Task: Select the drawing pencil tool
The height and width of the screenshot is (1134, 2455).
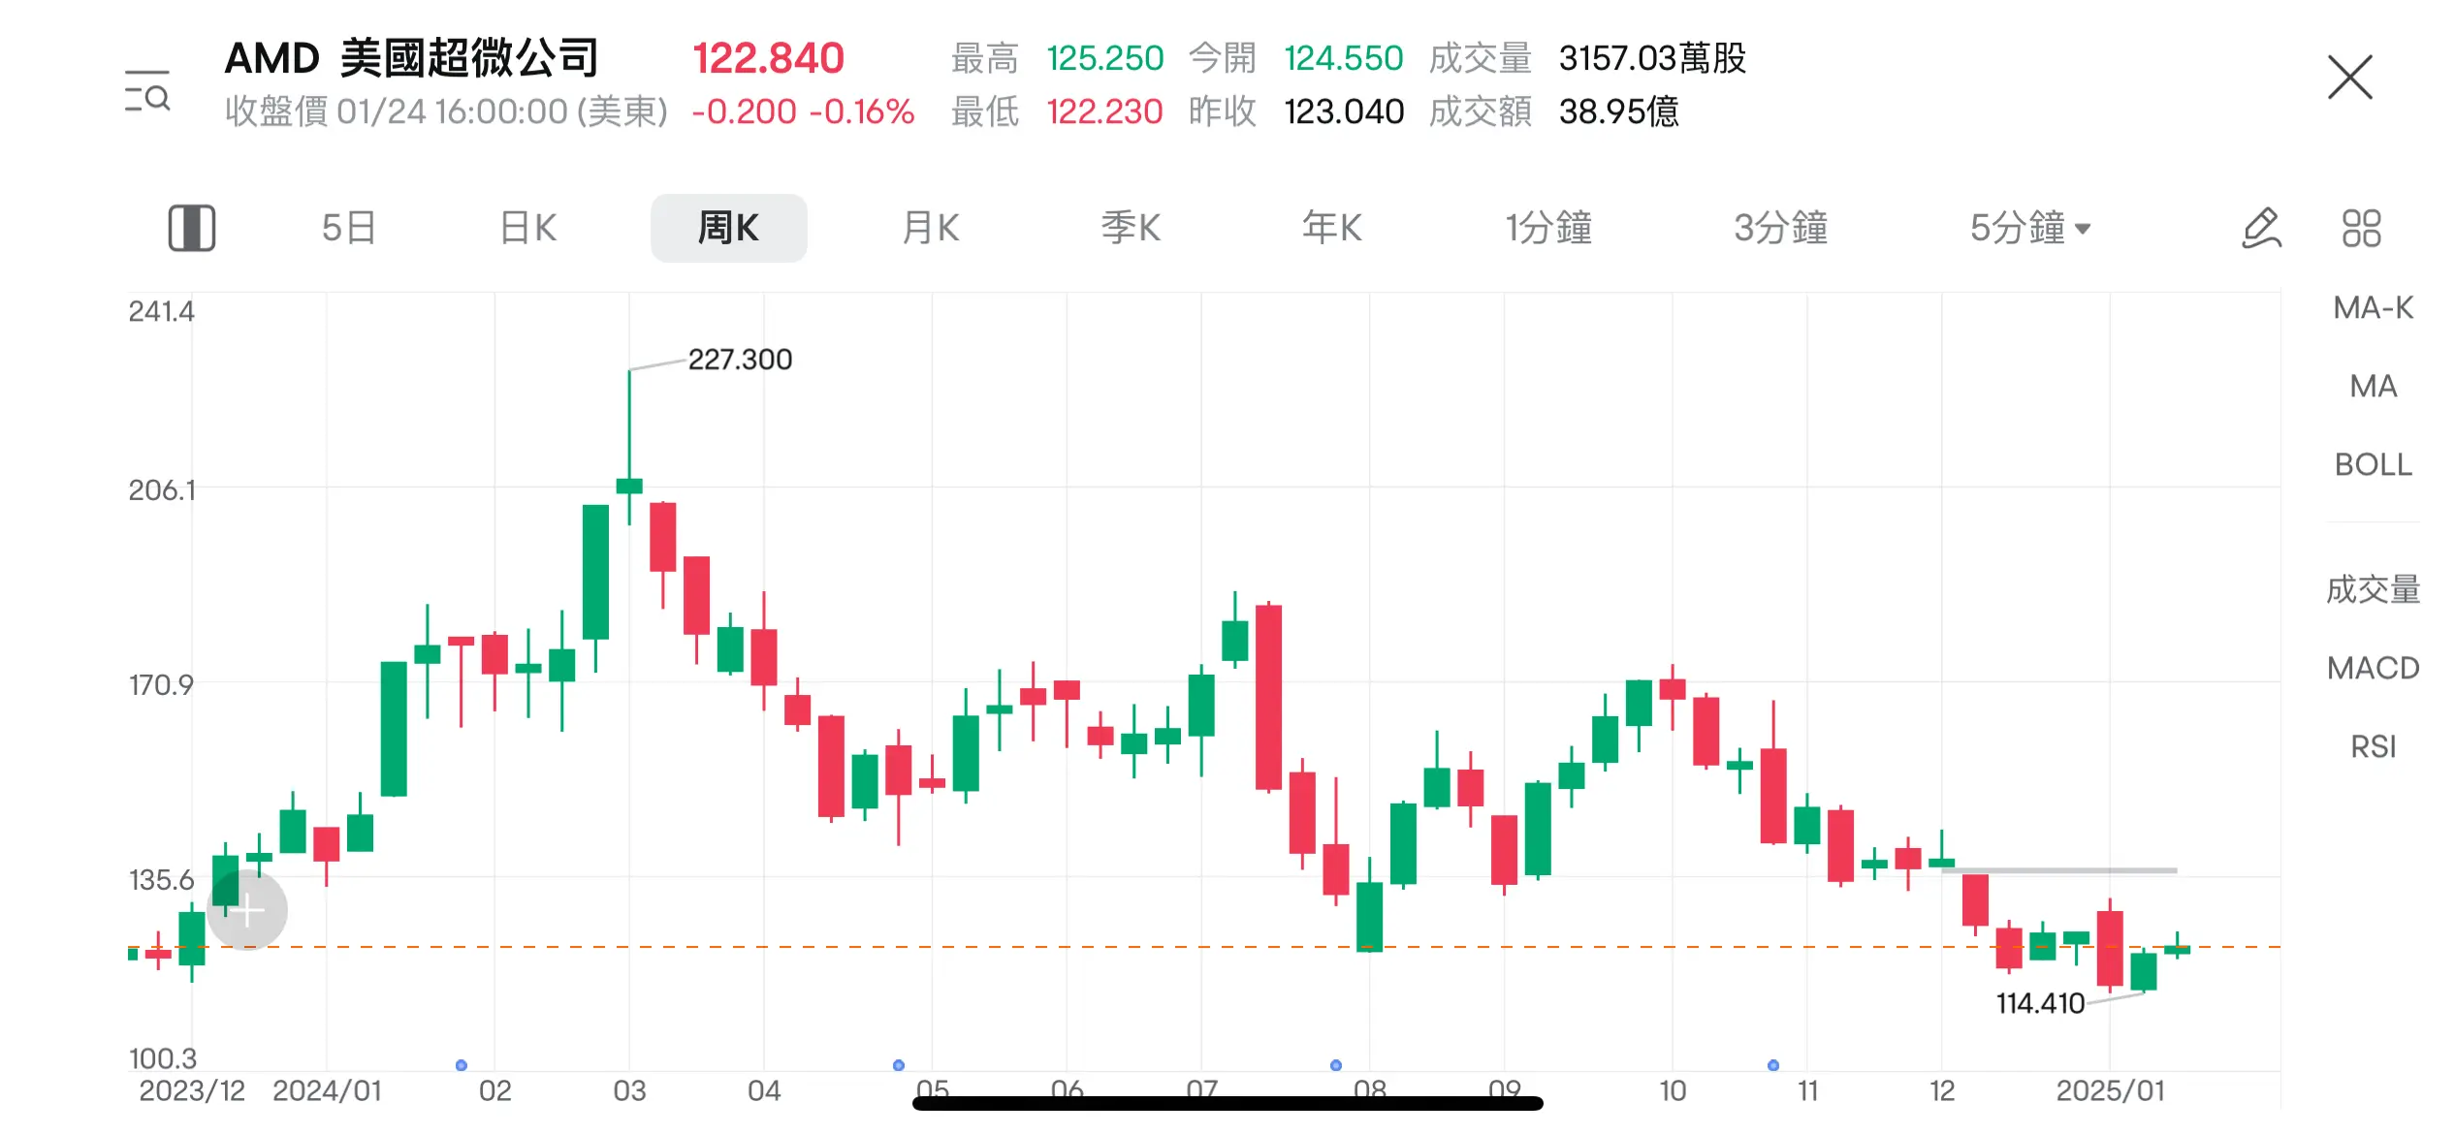Action: click(x=2261, y=229)
